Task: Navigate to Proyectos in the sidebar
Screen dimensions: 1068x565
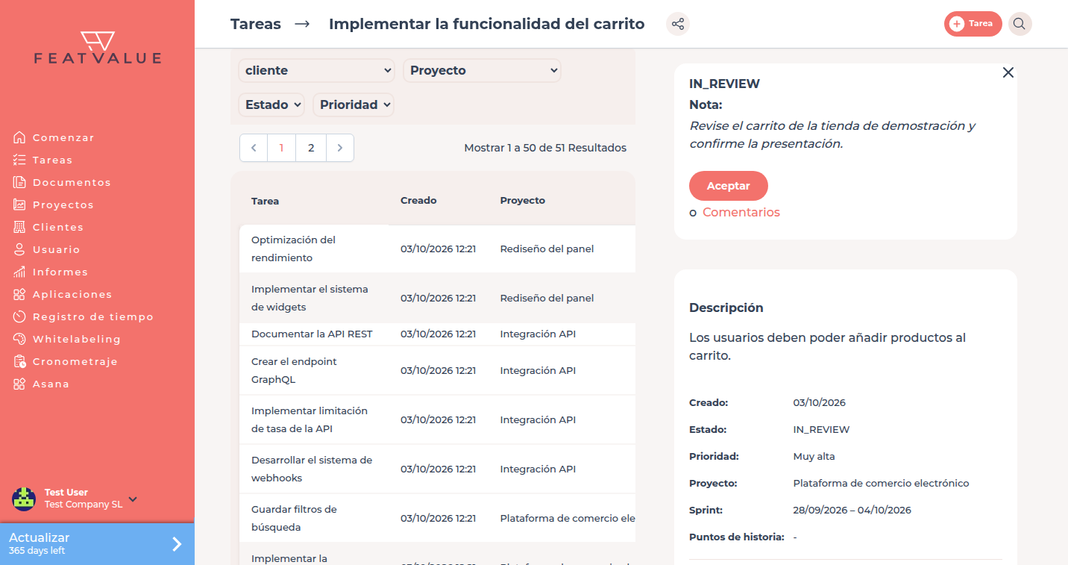Action: [x=63, y=205]
